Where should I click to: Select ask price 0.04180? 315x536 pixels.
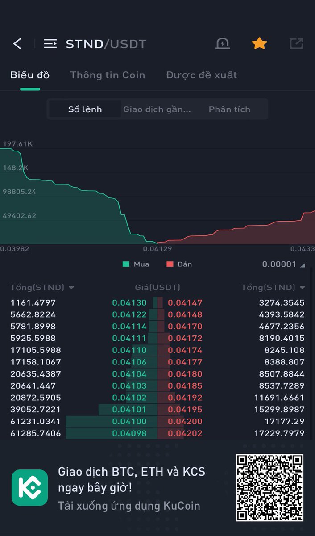185,373
